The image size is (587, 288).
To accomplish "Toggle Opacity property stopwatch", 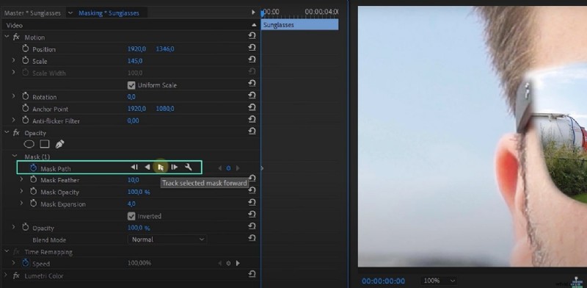I will click(x=26, y=228).
